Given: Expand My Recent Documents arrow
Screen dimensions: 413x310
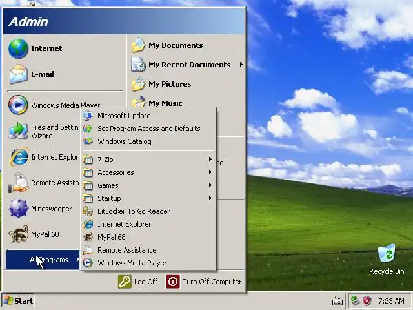Looking at the screenshot, I should (241, 65).
